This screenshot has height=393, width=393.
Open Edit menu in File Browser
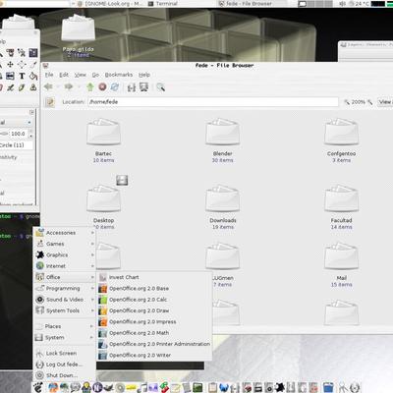pyautogui.click(x=64, y=75)
